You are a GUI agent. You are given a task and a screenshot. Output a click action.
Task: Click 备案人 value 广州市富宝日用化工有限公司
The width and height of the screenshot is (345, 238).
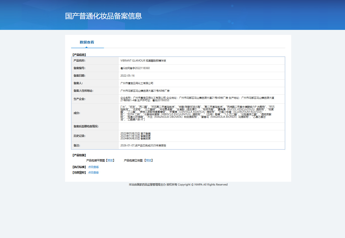coord(137,83)
